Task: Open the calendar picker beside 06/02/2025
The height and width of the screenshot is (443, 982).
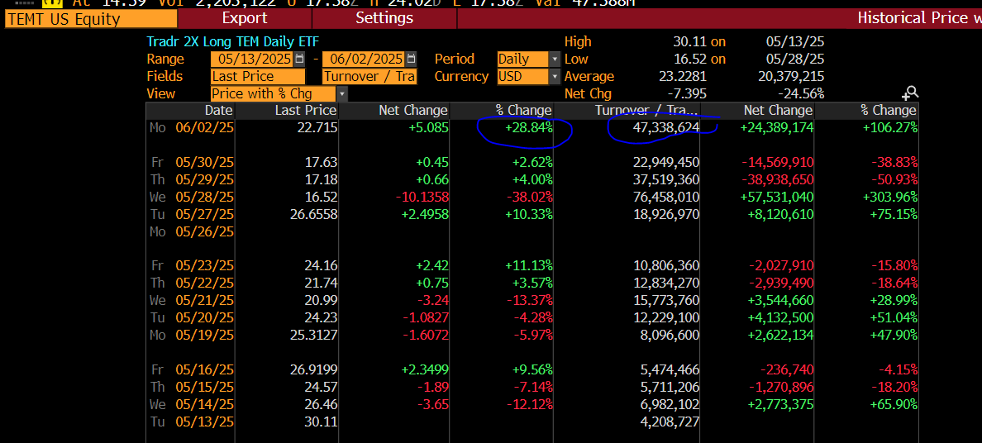Action: click(x=411, y=59)
